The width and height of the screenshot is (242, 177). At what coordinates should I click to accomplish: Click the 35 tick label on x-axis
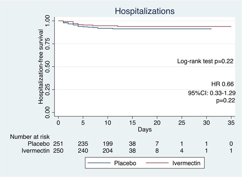click(231, 122)
